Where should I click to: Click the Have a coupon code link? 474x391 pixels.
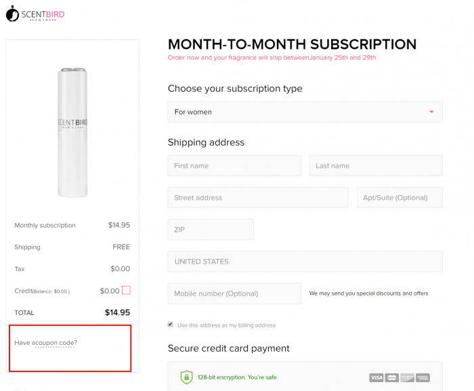coord(46,343)
